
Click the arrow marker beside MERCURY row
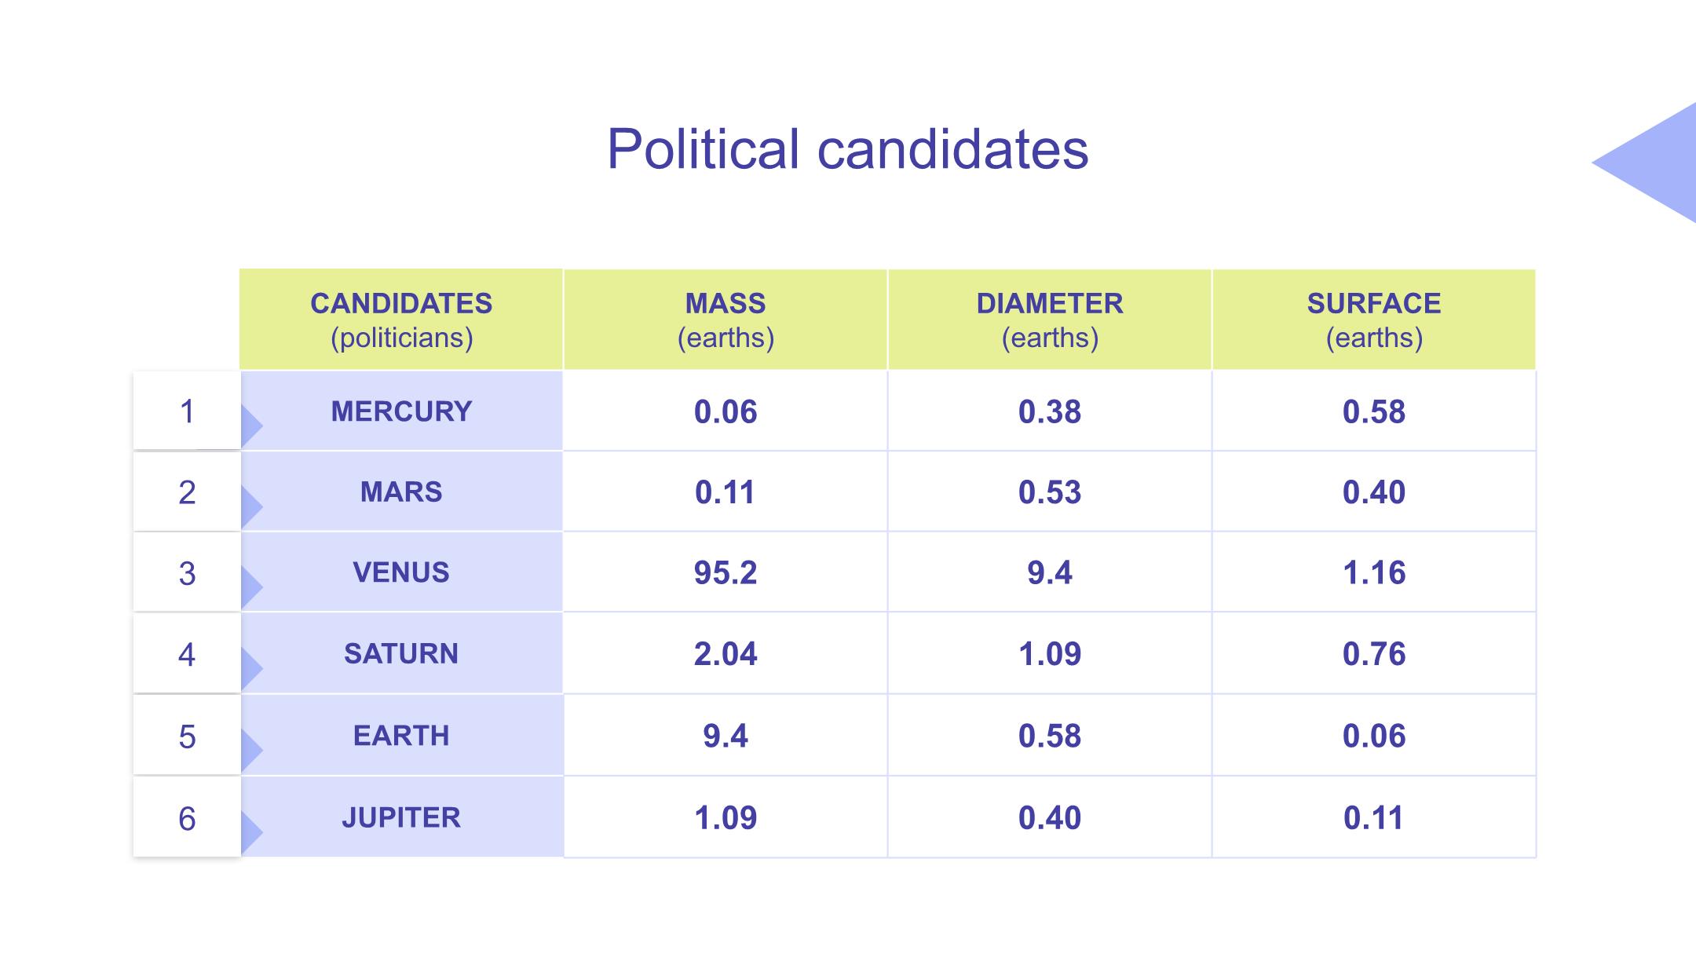click(250, 426)
